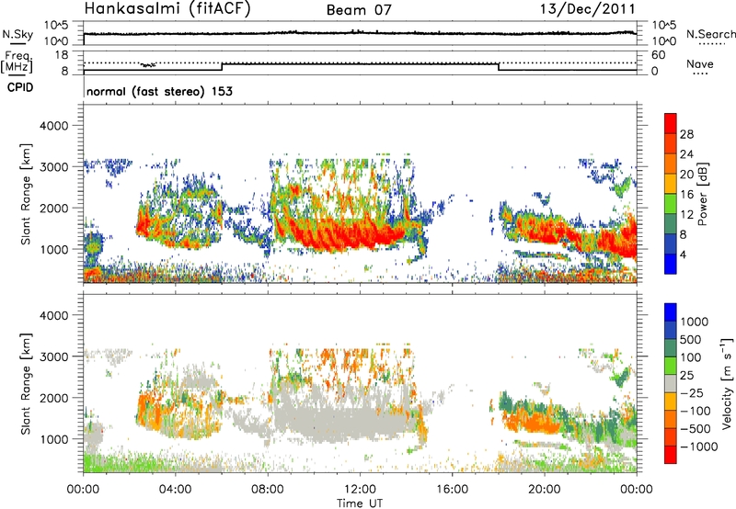Click 'Slant Range [km]' label of power panel
Image resolution: width=736 pixels, height=509 pixels.
(x=26, y=194)
